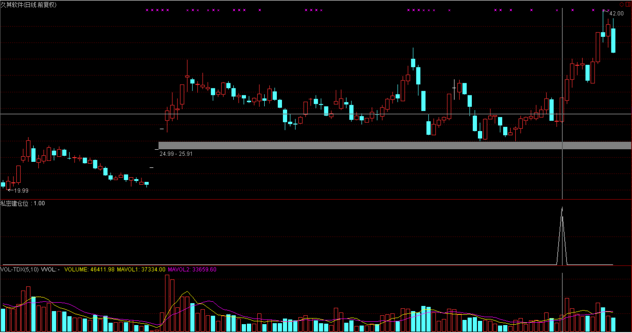Click the MAVOL1: 37334.00 value
This screenshot has height=333, width=632.
point(141,269)
